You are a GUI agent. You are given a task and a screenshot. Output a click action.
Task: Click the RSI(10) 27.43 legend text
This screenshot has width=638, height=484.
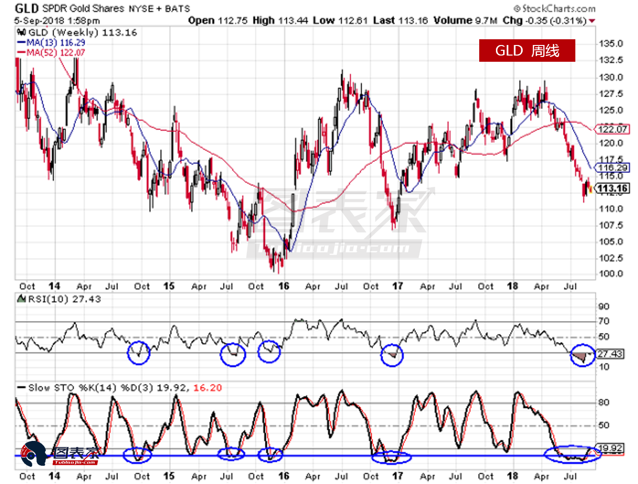(65, 299)
